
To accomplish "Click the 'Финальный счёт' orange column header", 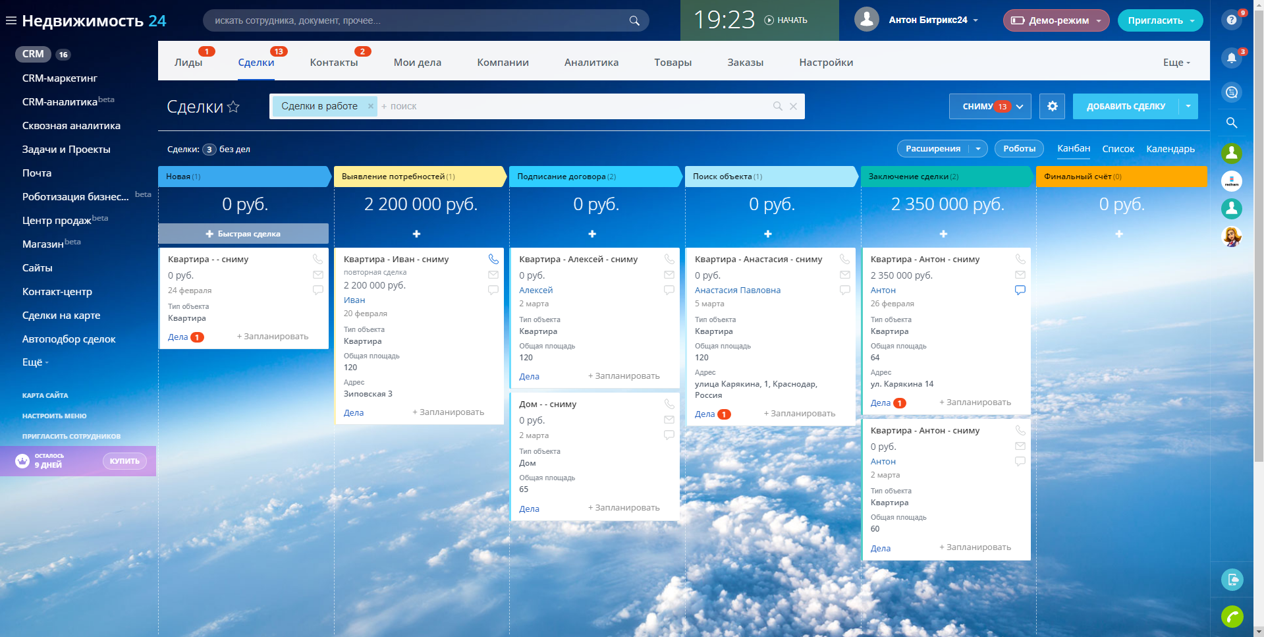I will pyautogui.click(x=1121, y=177).
